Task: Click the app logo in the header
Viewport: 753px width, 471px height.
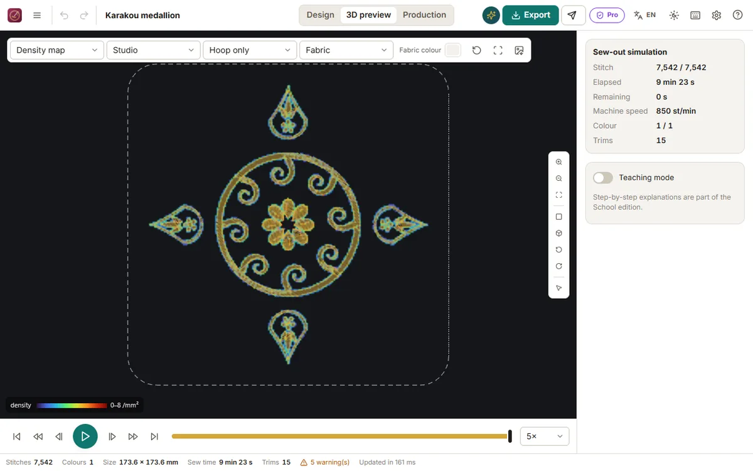Action: pyautogui.click(x=14, y=15)
